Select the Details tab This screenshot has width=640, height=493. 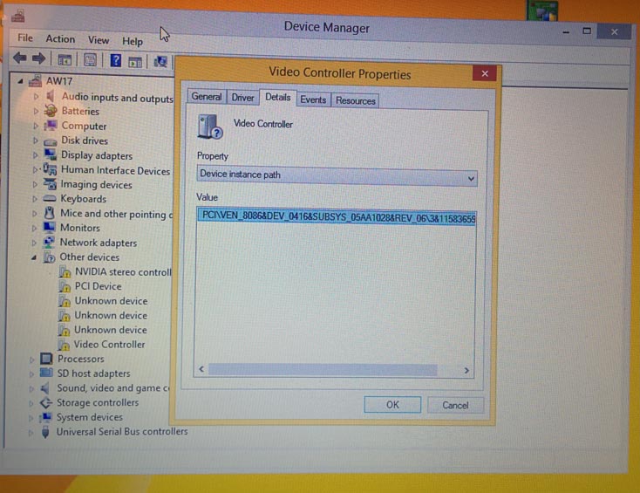click(278, 97)
